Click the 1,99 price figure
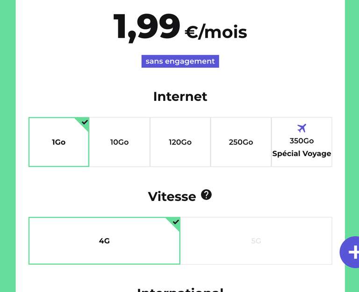Screen dimensions: 359x292 [146, 27]
